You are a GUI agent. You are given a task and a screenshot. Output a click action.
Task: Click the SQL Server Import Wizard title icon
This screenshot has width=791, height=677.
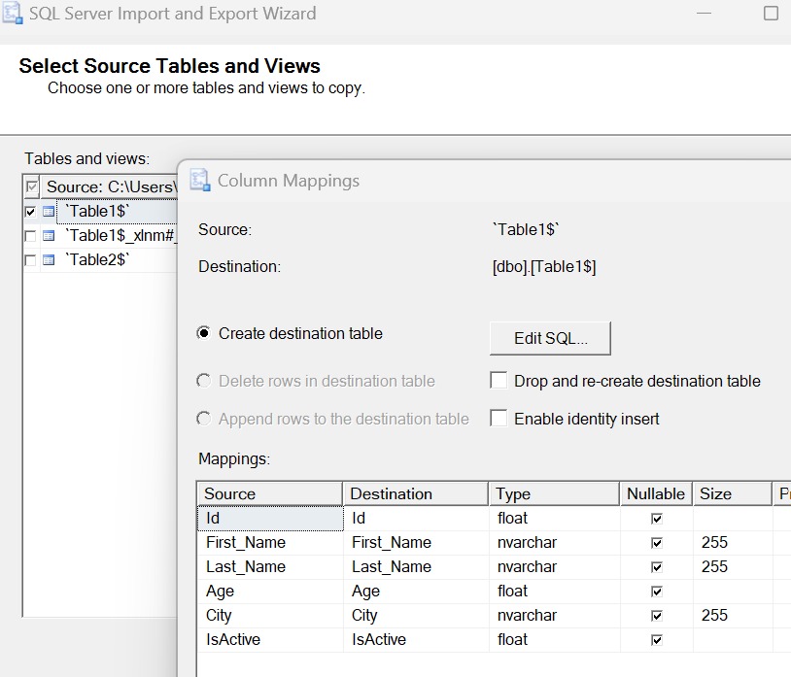pyautogui.click(x=13, y=14)
